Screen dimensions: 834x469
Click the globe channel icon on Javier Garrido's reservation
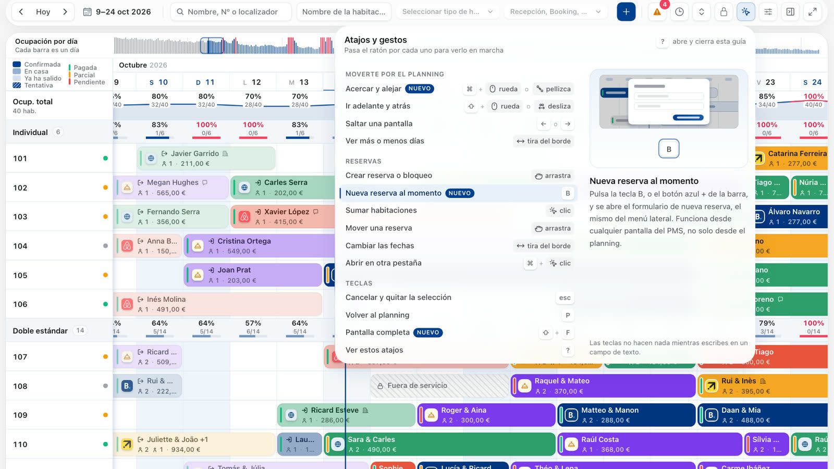tap(151, 158)
